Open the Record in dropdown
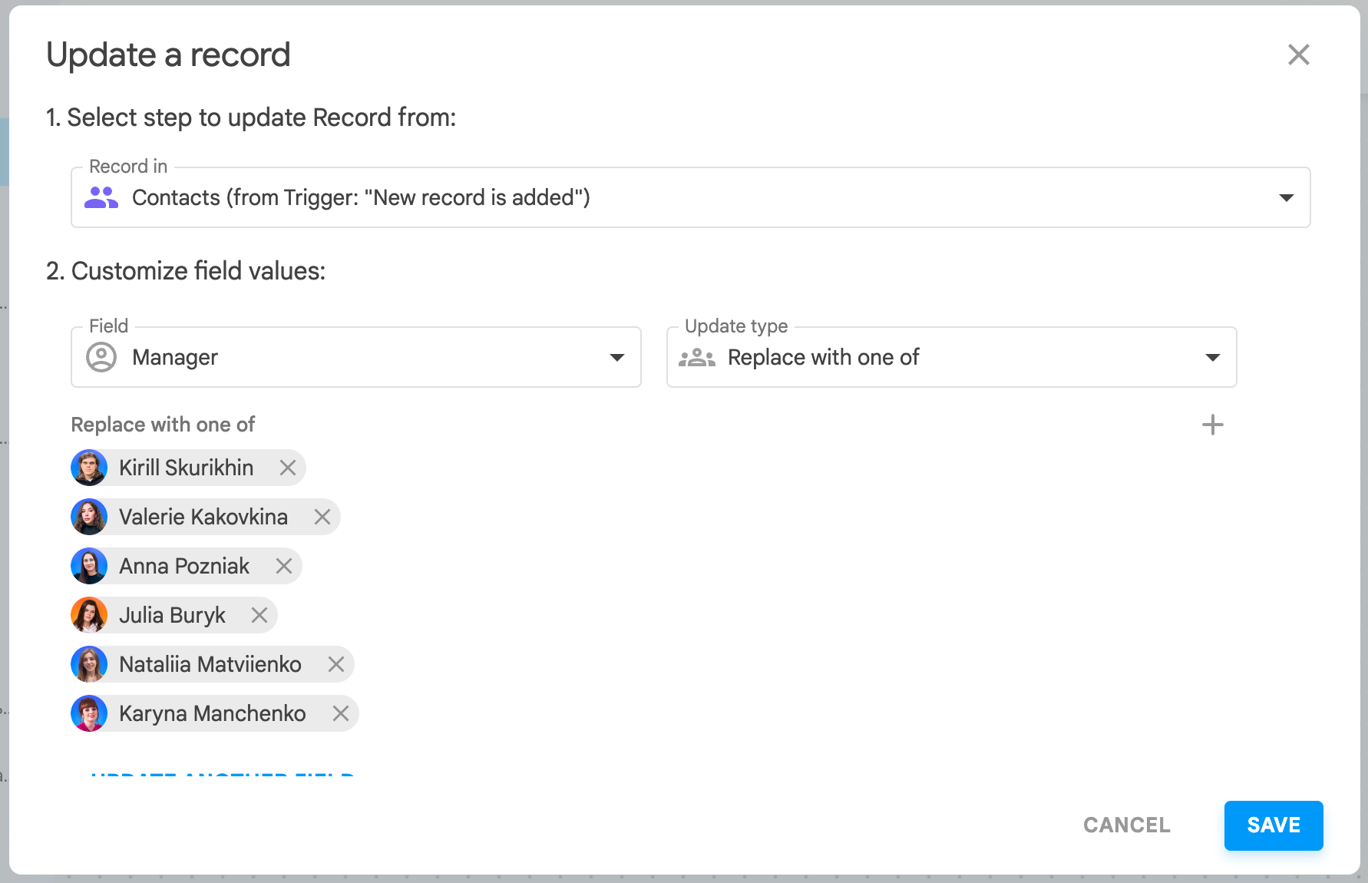1368x883 pixels. point(1285,197)
